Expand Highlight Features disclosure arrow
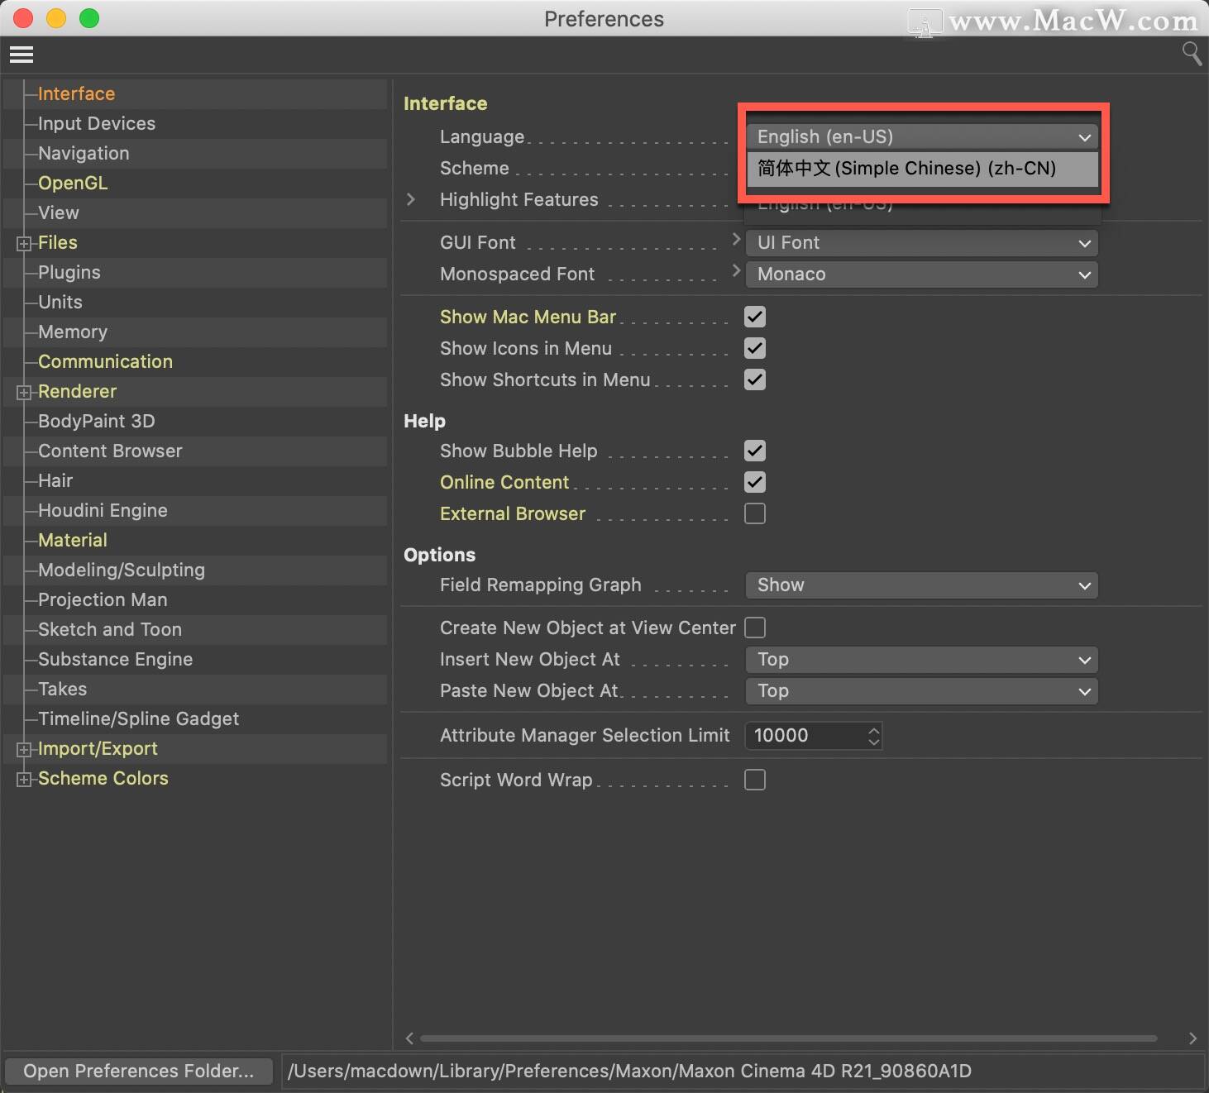This screenshot has height=1093, width=1209. click(411, 199)
